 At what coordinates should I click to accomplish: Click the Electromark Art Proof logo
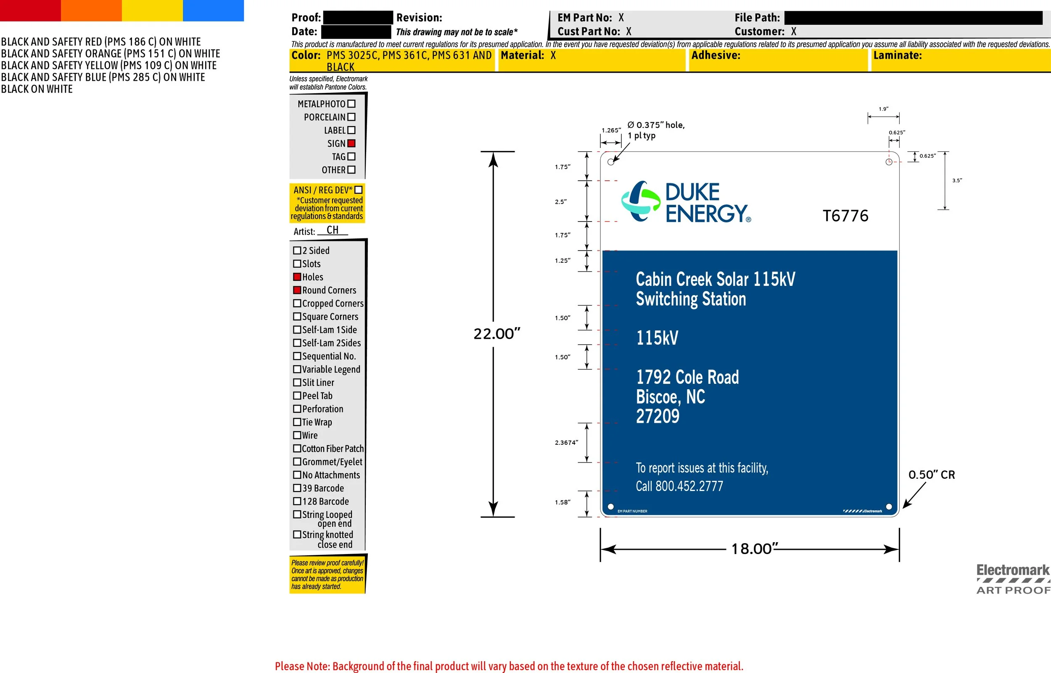[x=1013, y=579]
